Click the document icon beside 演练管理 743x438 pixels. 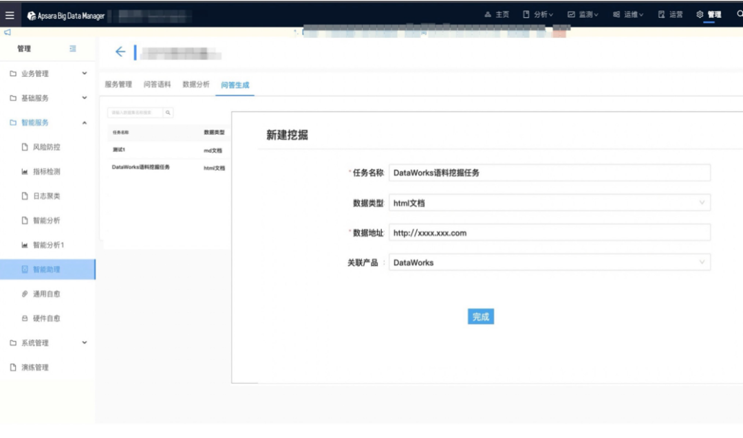pyautogui.click(x=13, y=367)
